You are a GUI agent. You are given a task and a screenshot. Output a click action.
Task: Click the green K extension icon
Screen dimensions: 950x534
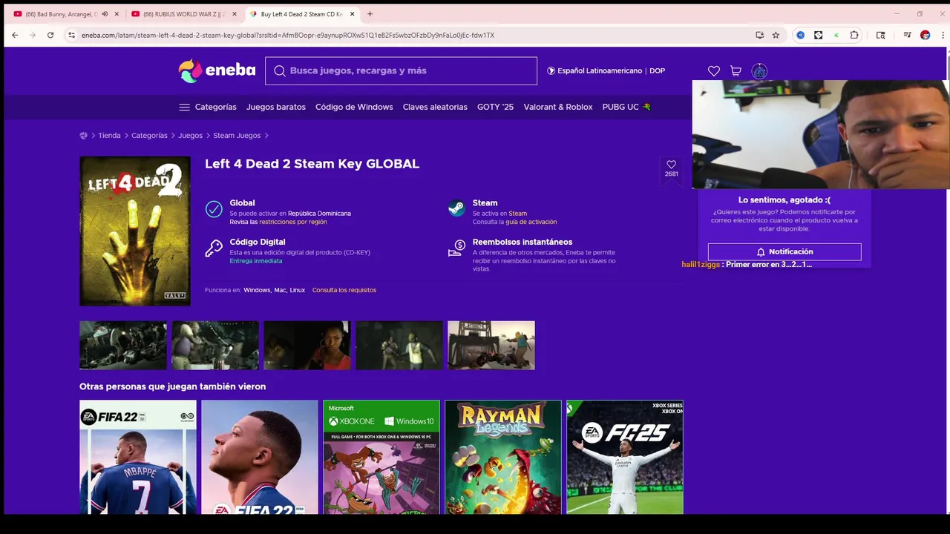pyautogui.click(x=836, y=35)
